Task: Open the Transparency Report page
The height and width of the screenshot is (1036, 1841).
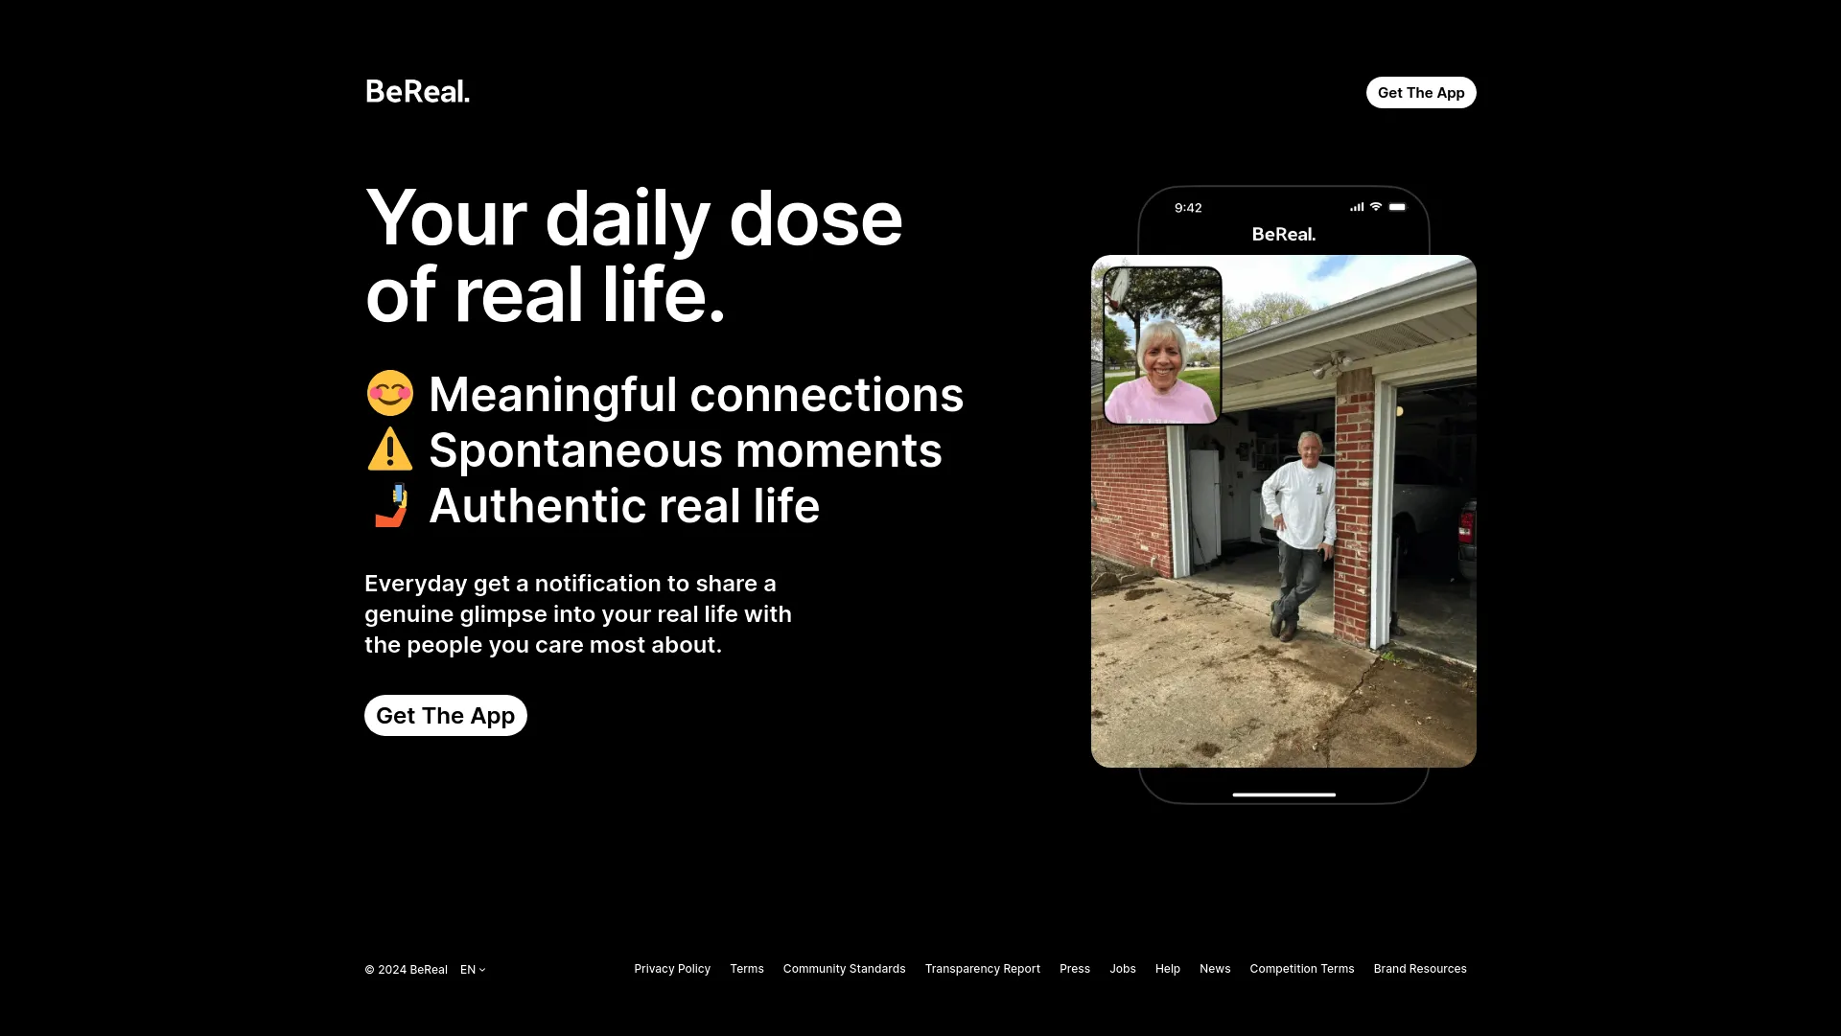Action: coord(983,968)
